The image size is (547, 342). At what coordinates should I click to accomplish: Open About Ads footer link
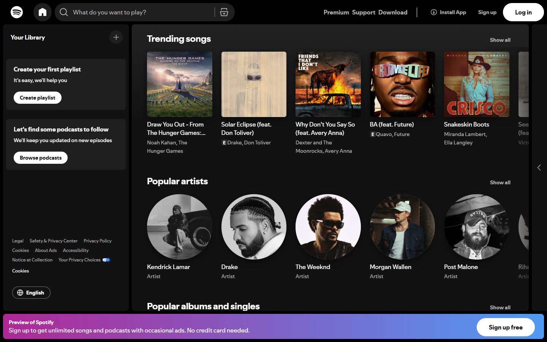(x=46, y=250)
